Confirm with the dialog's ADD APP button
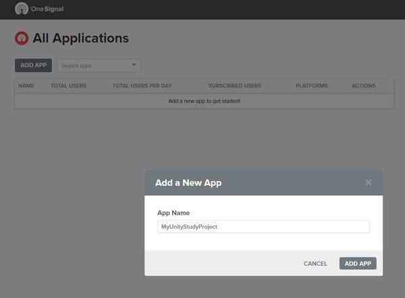The height and width of the screenshot is (298, 405). coord(358,264)
